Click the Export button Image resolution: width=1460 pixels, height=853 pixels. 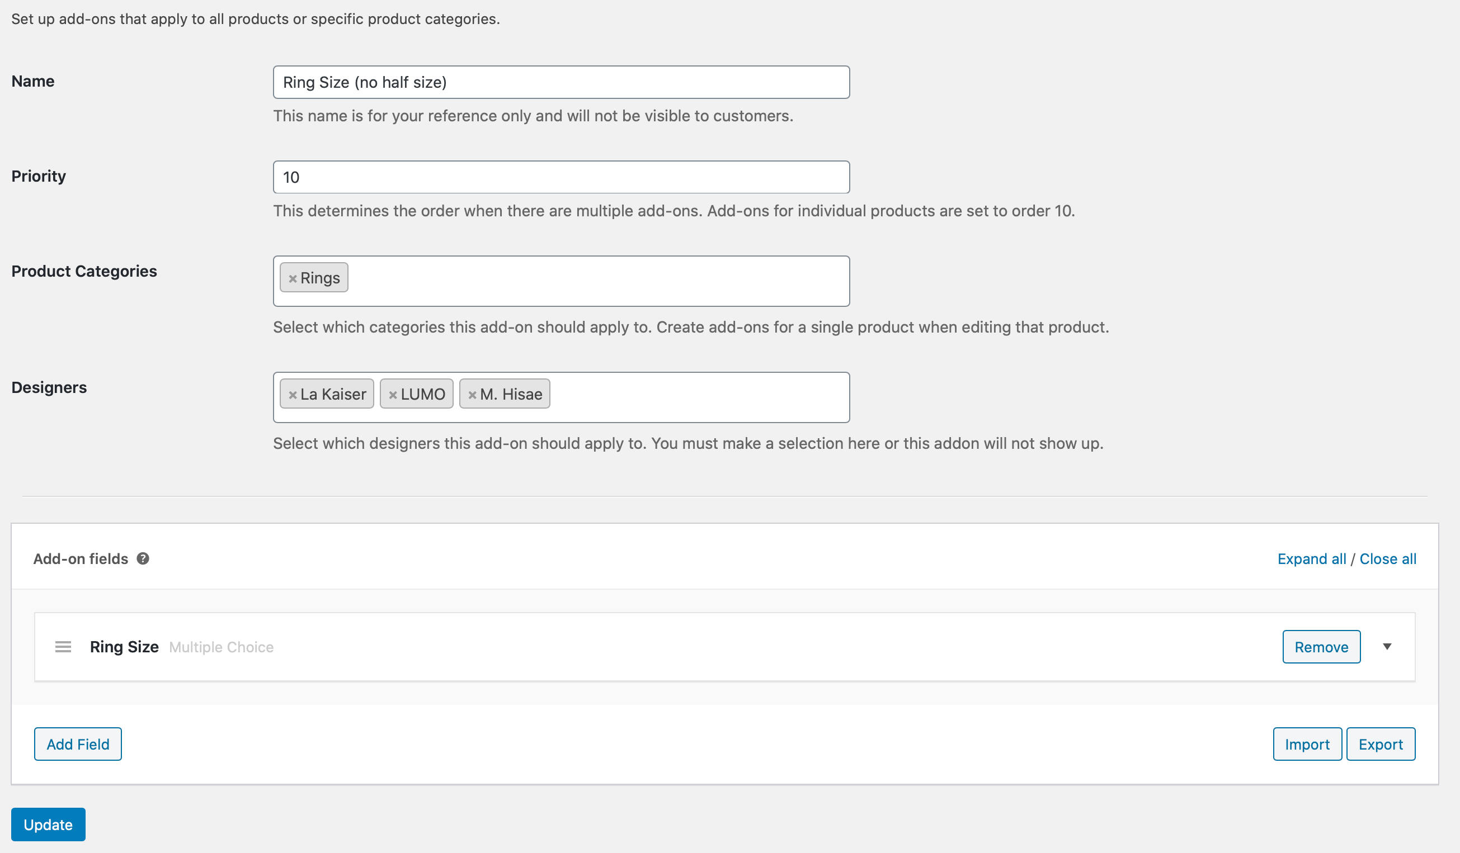(1381, 744)
